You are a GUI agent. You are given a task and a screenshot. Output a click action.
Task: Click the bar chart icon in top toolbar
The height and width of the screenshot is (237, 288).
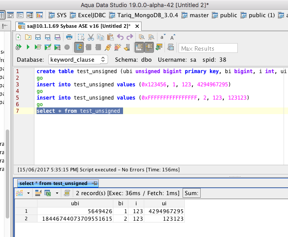(x=40, y=15)
